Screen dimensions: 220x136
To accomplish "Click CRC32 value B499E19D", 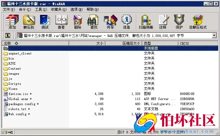I will (x=187, y=94).
